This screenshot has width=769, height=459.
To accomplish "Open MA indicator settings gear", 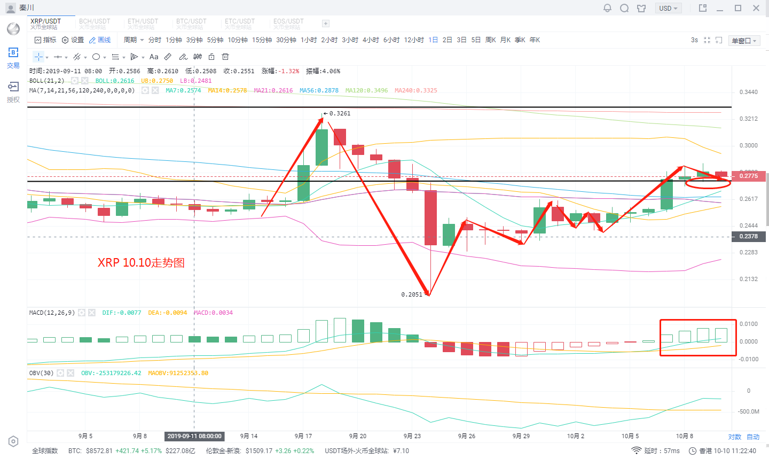I will click(x=145, y=90).
